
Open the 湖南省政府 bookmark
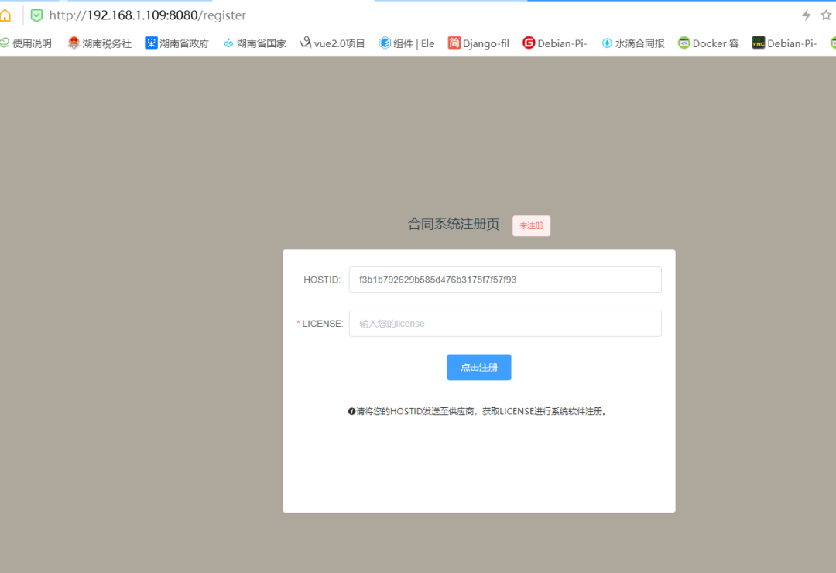(177, 43)
